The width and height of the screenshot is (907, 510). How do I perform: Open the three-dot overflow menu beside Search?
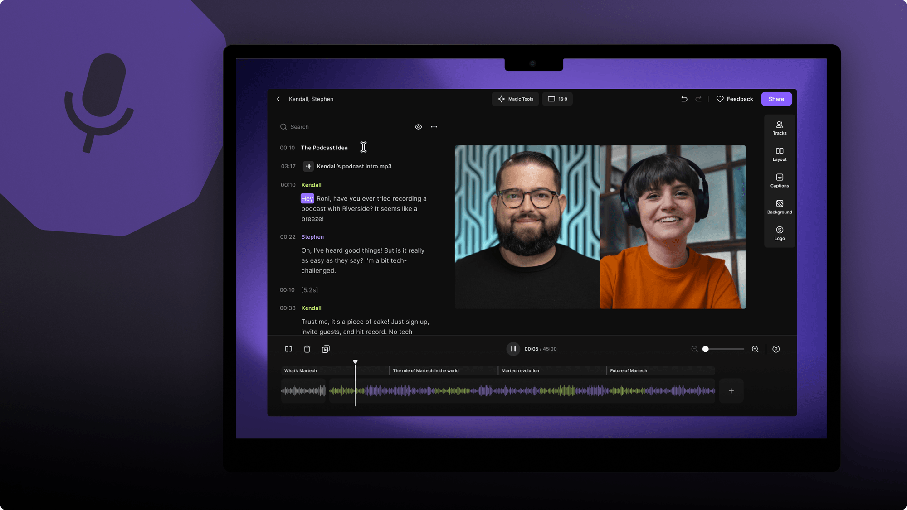[x=434, y=127]
